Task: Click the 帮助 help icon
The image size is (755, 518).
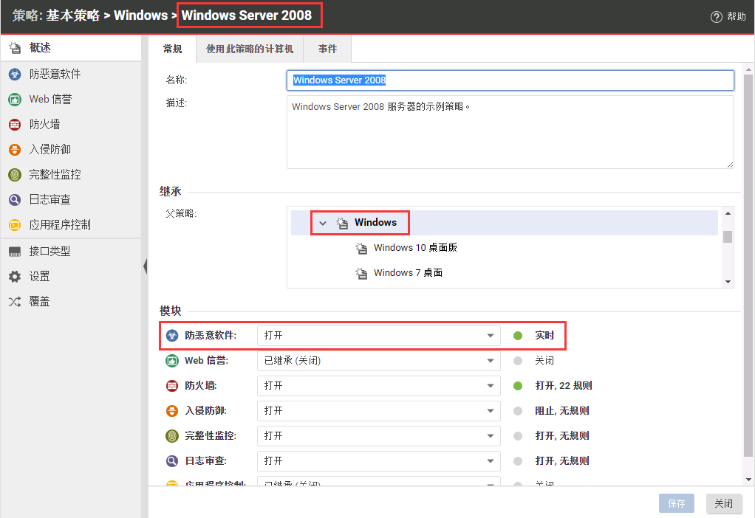Action: (x=716, y=17)
